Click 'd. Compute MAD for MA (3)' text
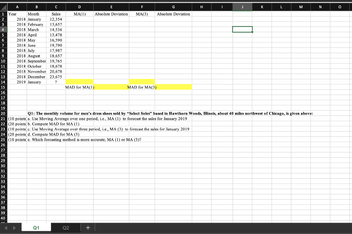 [53, 134]
